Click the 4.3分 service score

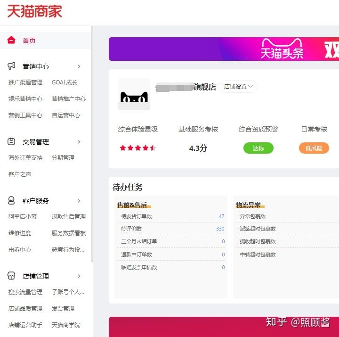(x=198, y=148)
